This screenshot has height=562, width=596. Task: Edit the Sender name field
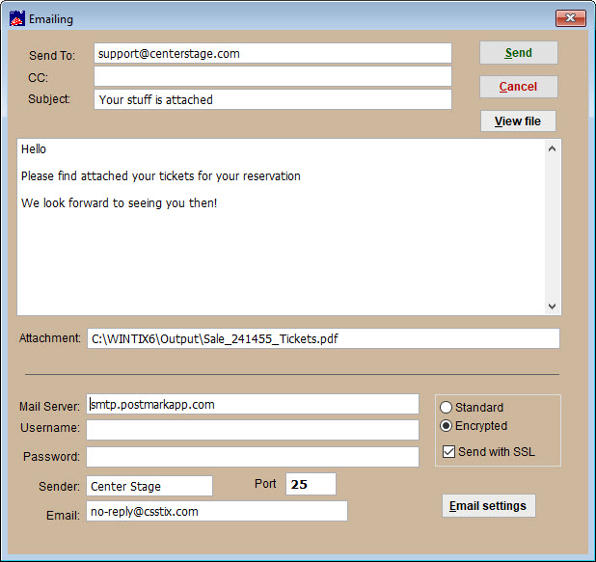click(x=149, y=487)
